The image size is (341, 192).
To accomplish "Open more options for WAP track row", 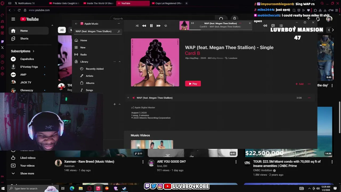I will tap(309, 98).
